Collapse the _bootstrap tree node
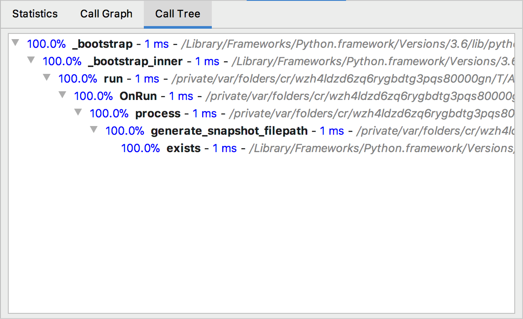 pos(16,43)
